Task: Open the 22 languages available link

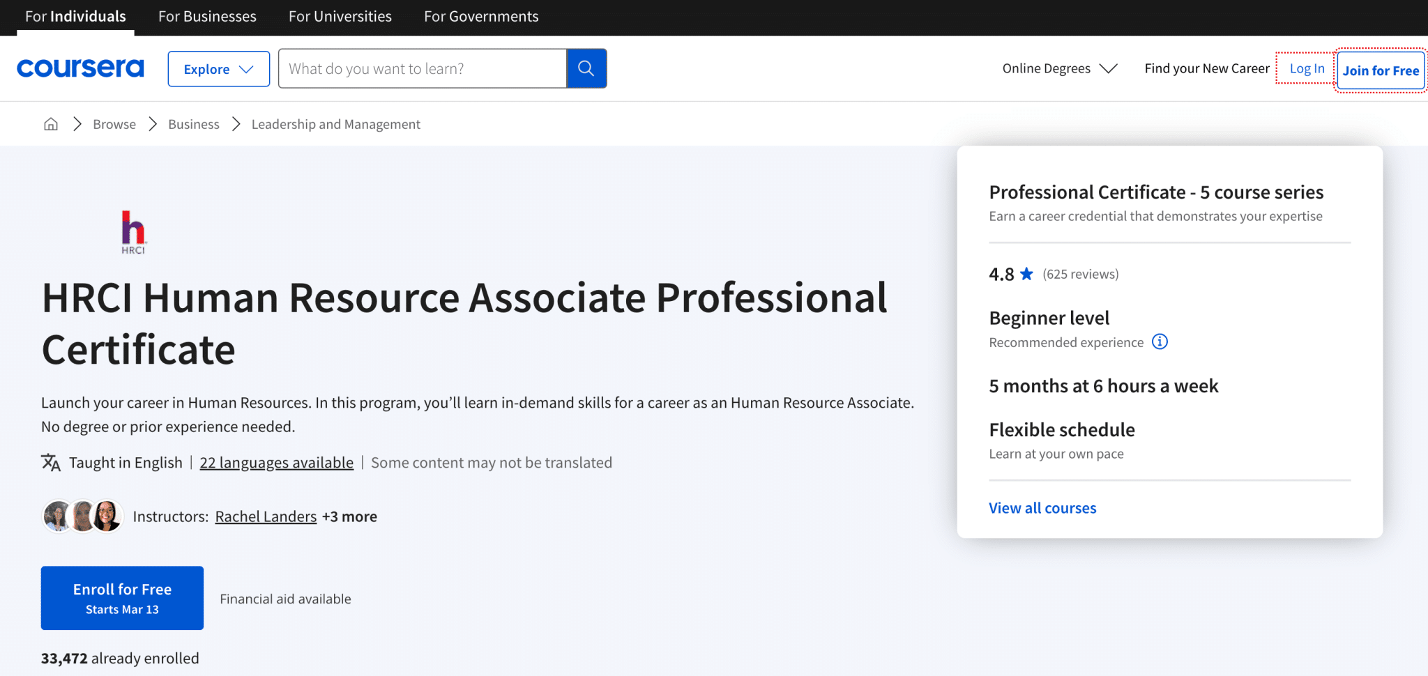Action: 276,462
